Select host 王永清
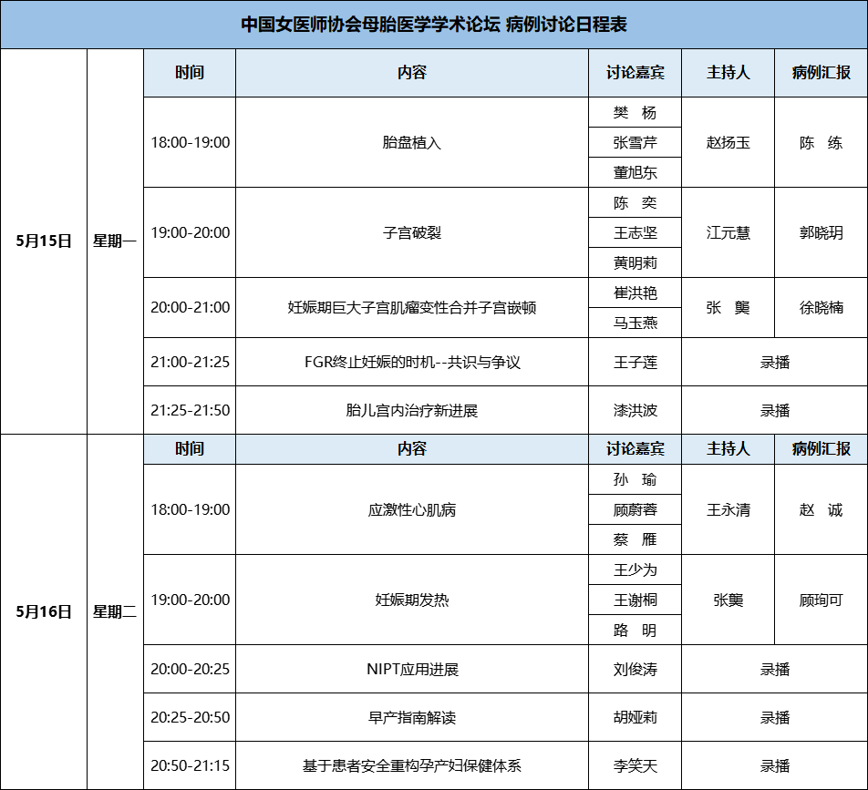 (728, 509)
